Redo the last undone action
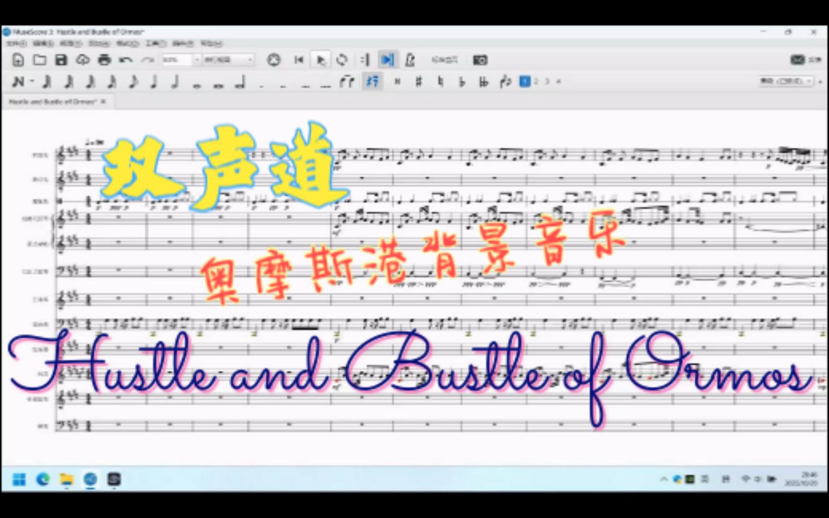Screen dimensions: 829x518 [x=147, y=60]
